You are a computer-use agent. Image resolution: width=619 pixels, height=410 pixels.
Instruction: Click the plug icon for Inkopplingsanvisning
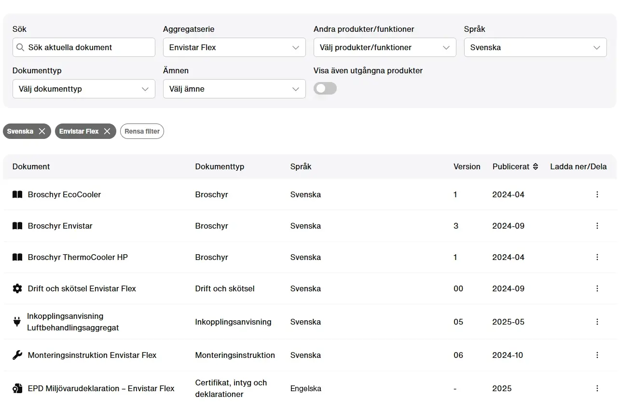tap(17, 322)
